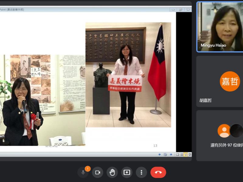Close the PowerPoint window

(x=188, y=10)
